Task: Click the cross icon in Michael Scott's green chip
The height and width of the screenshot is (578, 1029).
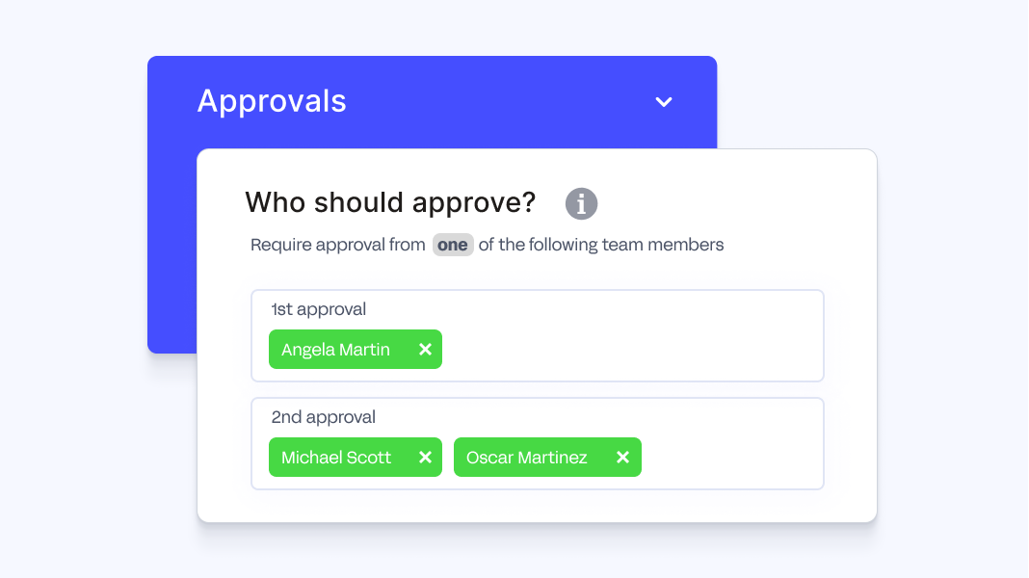Action: tap(425, 457)
